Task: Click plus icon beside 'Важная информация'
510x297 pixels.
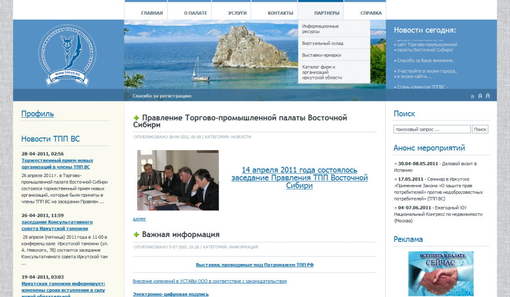Action: pos(136,235)
